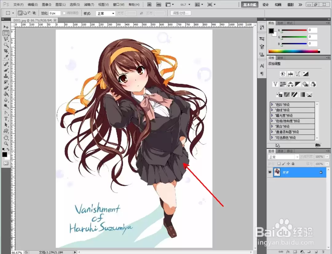Select the Blur tool
Viewport: 332px width, 254px height.
pyautogui.click(x=6, y=100)
